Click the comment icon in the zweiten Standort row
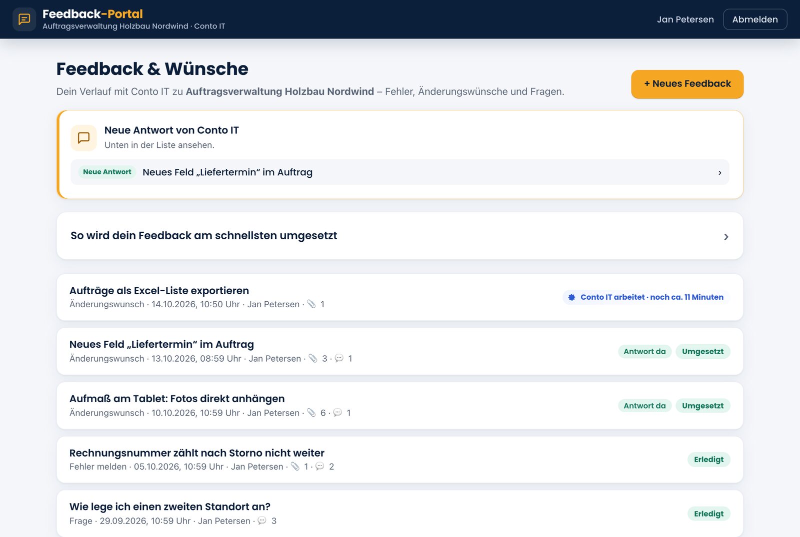 tap(262, 521)
